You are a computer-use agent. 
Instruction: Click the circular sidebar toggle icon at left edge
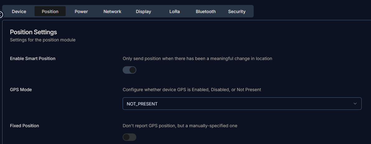[x=1, y=15]
